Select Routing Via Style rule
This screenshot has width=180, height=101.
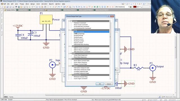(x=79, y=41)
